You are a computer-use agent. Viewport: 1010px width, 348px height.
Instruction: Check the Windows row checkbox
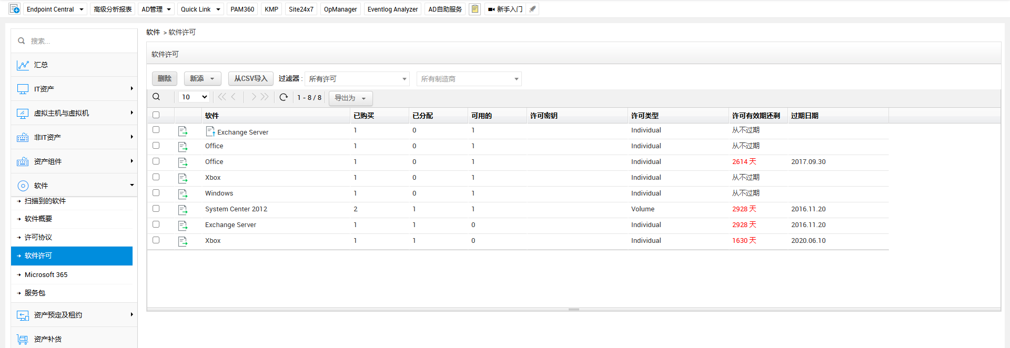[x=156, y=193]
